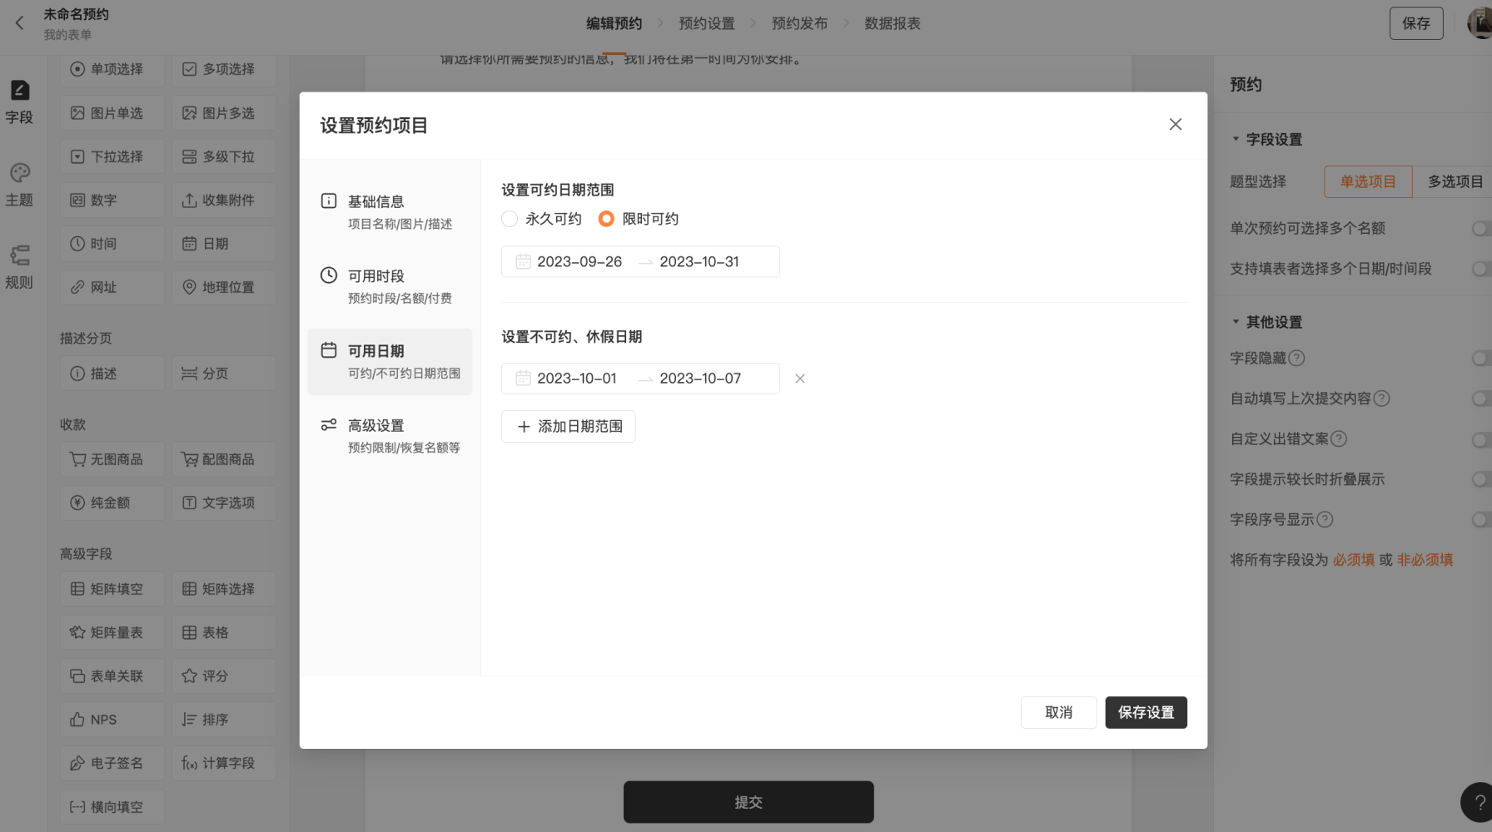Go to the 预约设置 step
The image size is (1492, 832).
[x=707, y=23]
